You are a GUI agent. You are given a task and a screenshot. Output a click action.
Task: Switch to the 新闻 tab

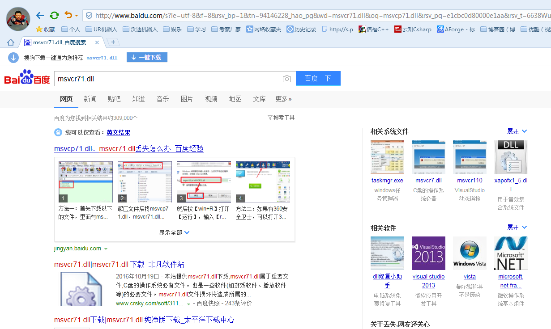pos(90,99)
